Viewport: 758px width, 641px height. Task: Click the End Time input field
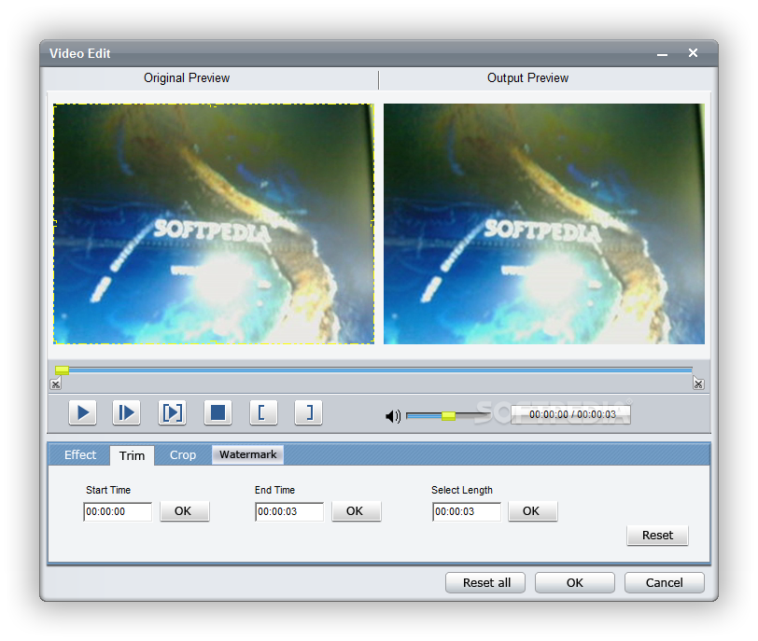[x=289, y=511]
